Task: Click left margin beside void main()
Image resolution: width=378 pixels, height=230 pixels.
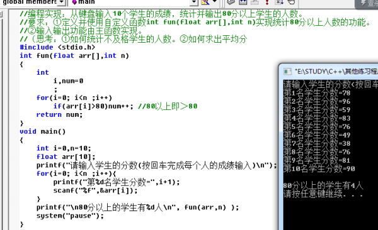Action: tap(14, 131)
